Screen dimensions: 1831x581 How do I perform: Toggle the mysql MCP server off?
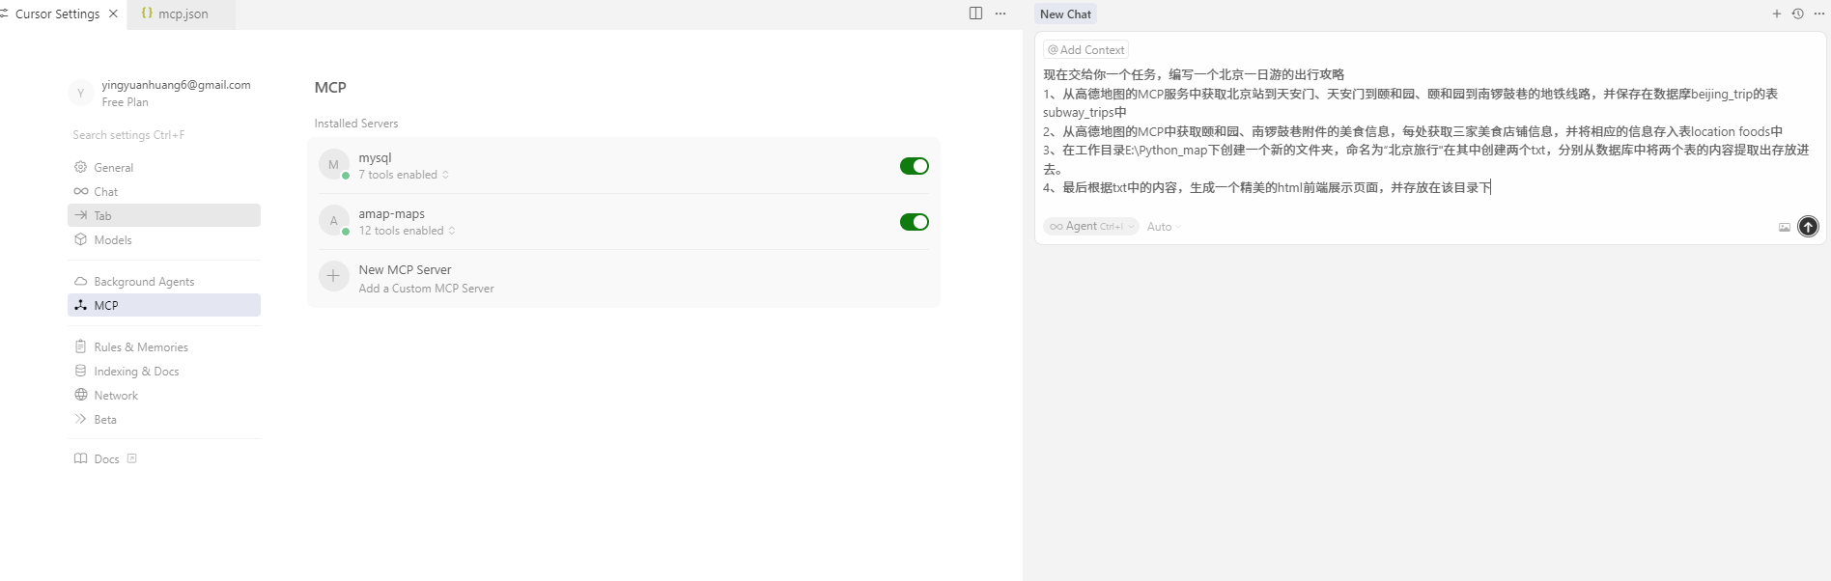pos(914,166)
